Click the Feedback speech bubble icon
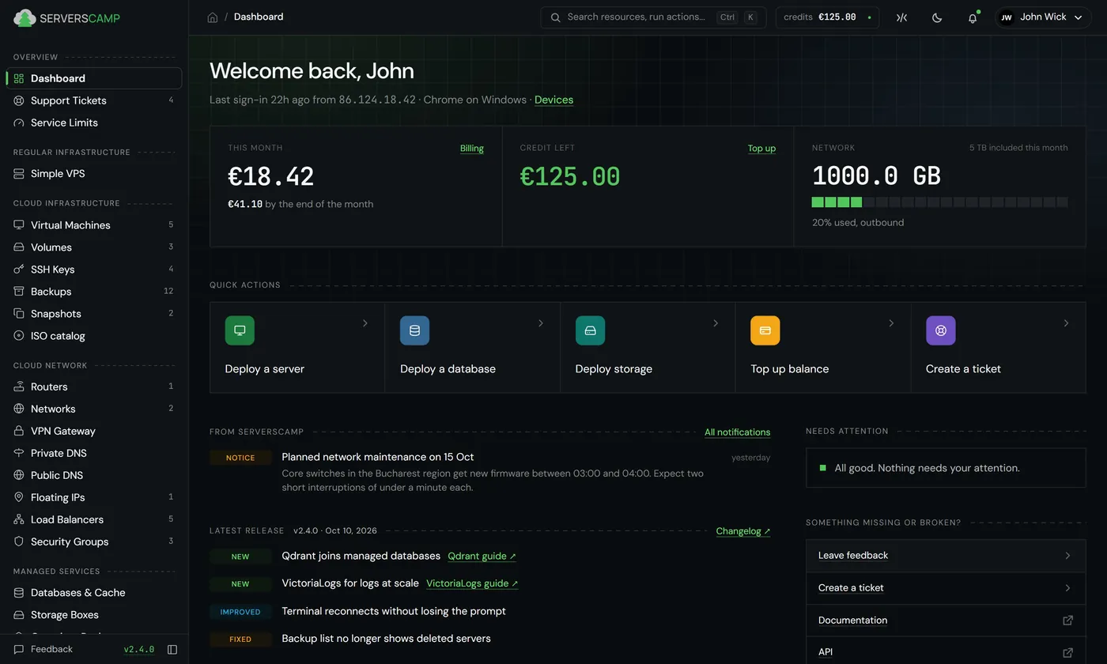Screen dimensions: 1107x664 click(19, 650)
